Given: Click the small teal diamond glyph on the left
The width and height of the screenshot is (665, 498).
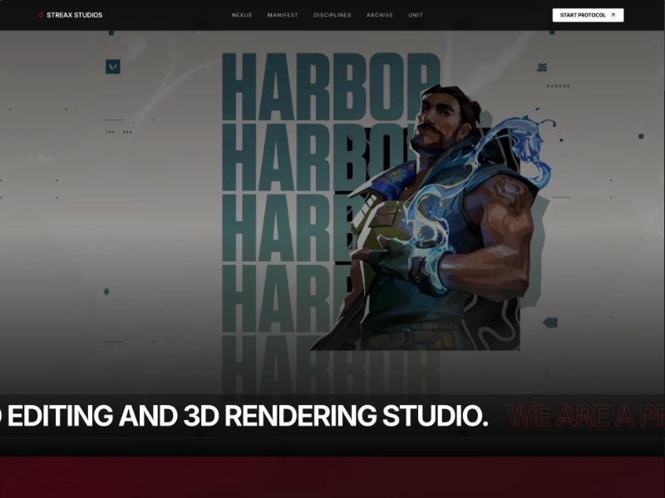Looking at the screenshot, I should point(106,291).
